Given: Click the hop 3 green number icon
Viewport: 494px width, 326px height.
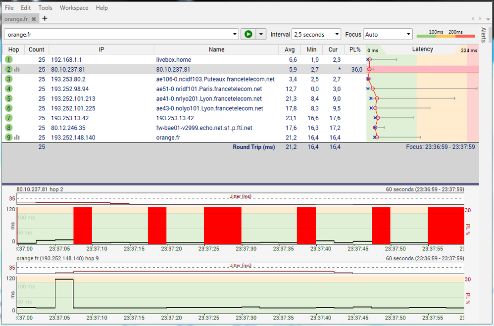Looking at the screenshot, I should [9, 79].
